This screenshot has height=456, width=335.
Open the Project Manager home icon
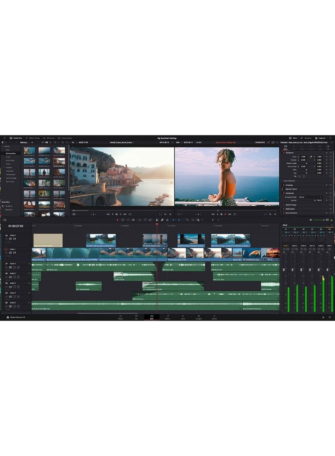click(323, 317)
